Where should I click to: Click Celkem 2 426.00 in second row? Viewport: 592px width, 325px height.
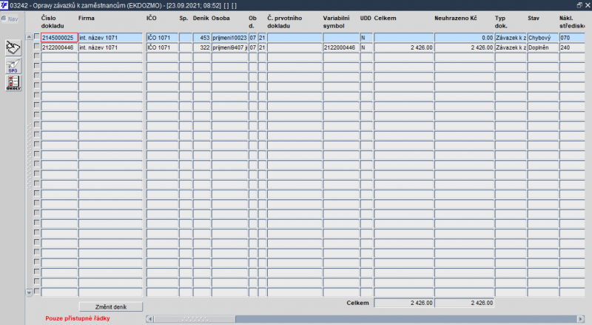[403, 47]
